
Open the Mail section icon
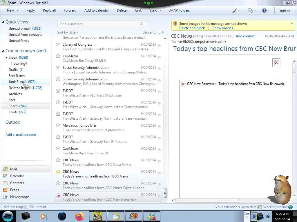[5, 169]
